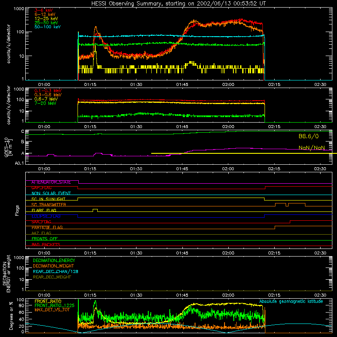The width and height of the screenshot is (337, 337).
Task: Click the 01:30 tick label under top panel
Action: [x=136, y=85]
